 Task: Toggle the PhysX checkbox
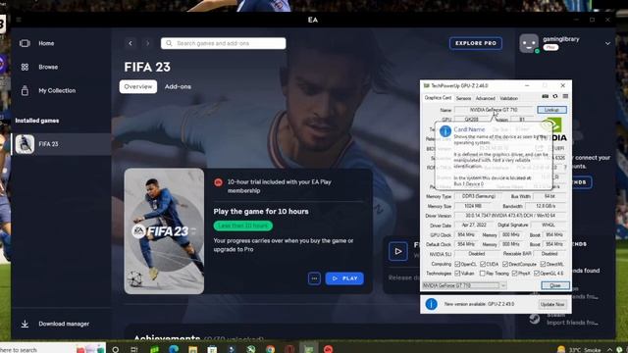point(514,274)
